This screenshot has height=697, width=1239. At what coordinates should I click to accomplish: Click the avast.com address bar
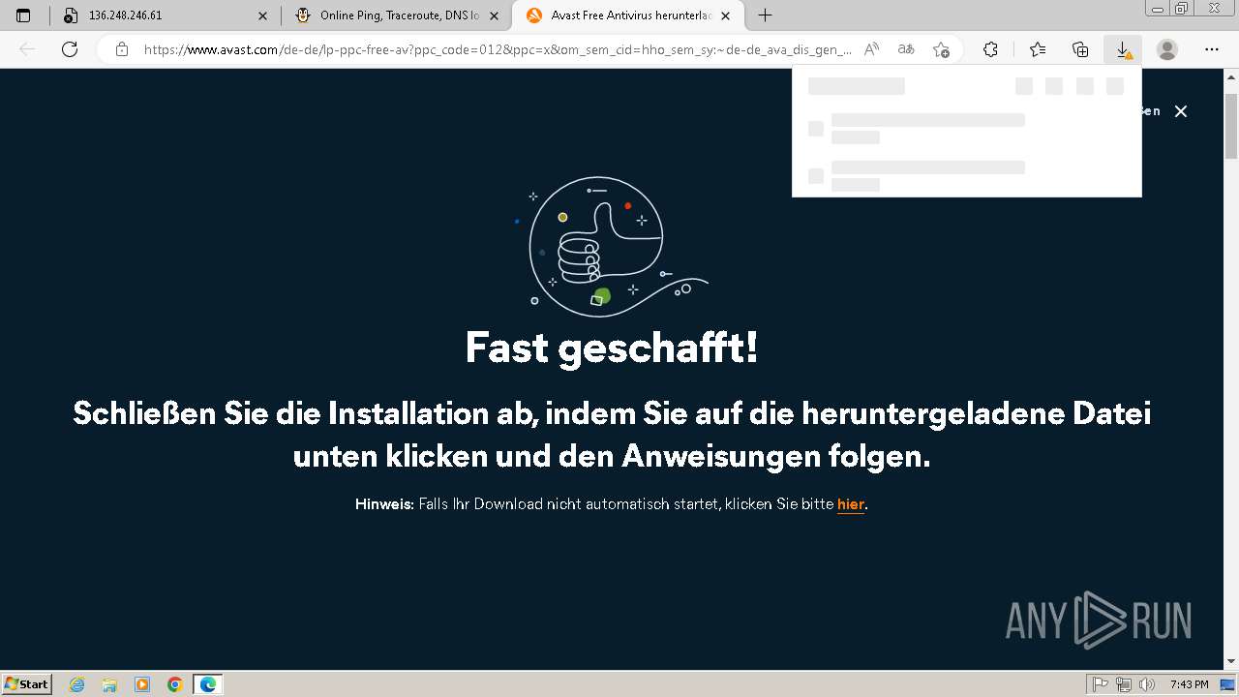click(x=498, y=49)
